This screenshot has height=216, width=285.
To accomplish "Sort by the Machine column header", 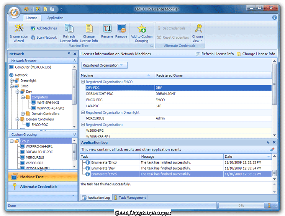I will [x=117, y=75].
